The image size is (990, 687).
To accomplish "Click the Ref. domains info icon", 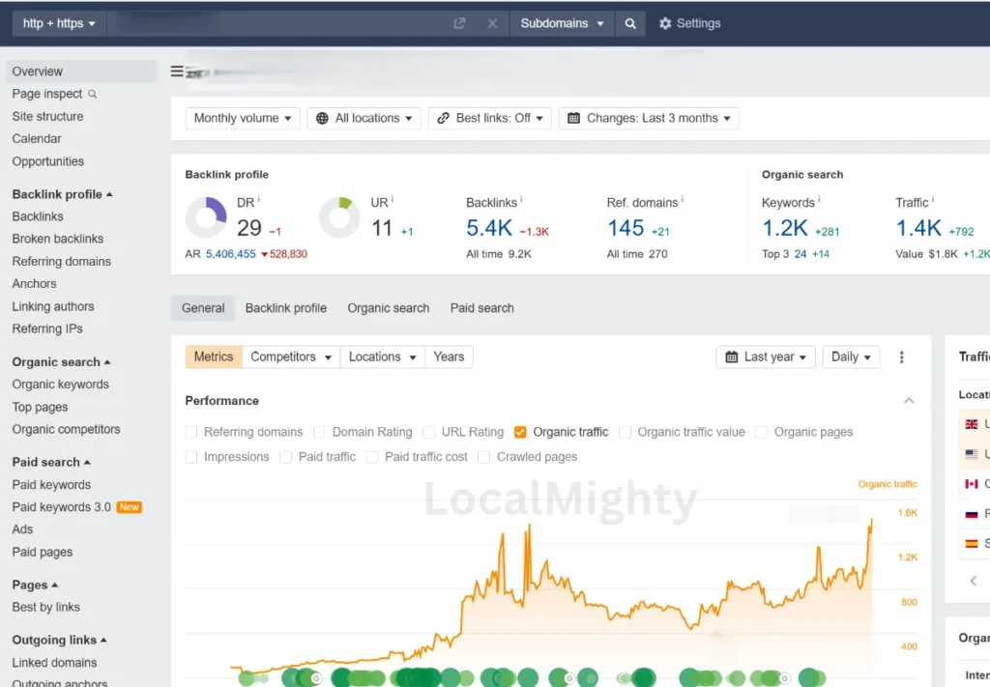I will point(682,199).
